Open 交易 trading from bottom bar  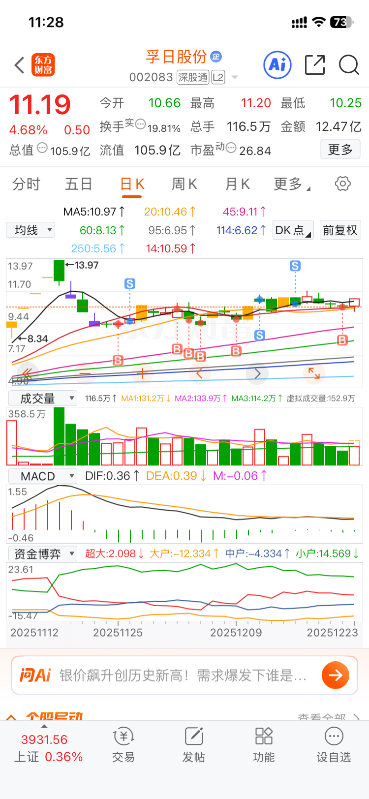point(123,745)
